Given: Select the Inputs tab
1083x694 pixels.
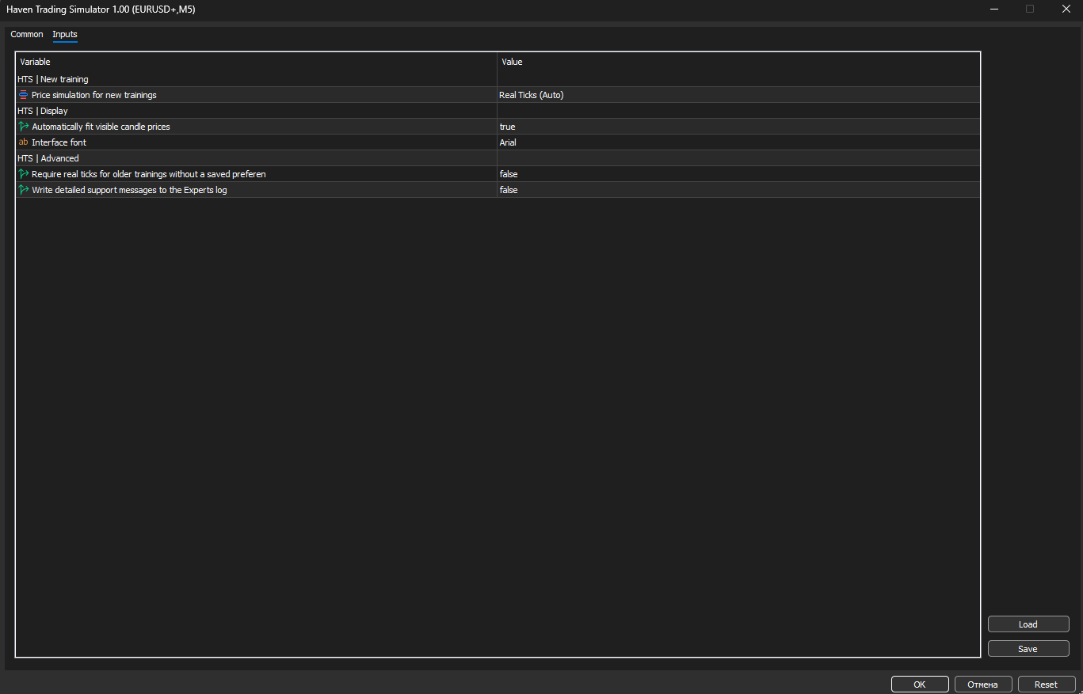Looking at the screenshot, I should (x=65, y=34).
